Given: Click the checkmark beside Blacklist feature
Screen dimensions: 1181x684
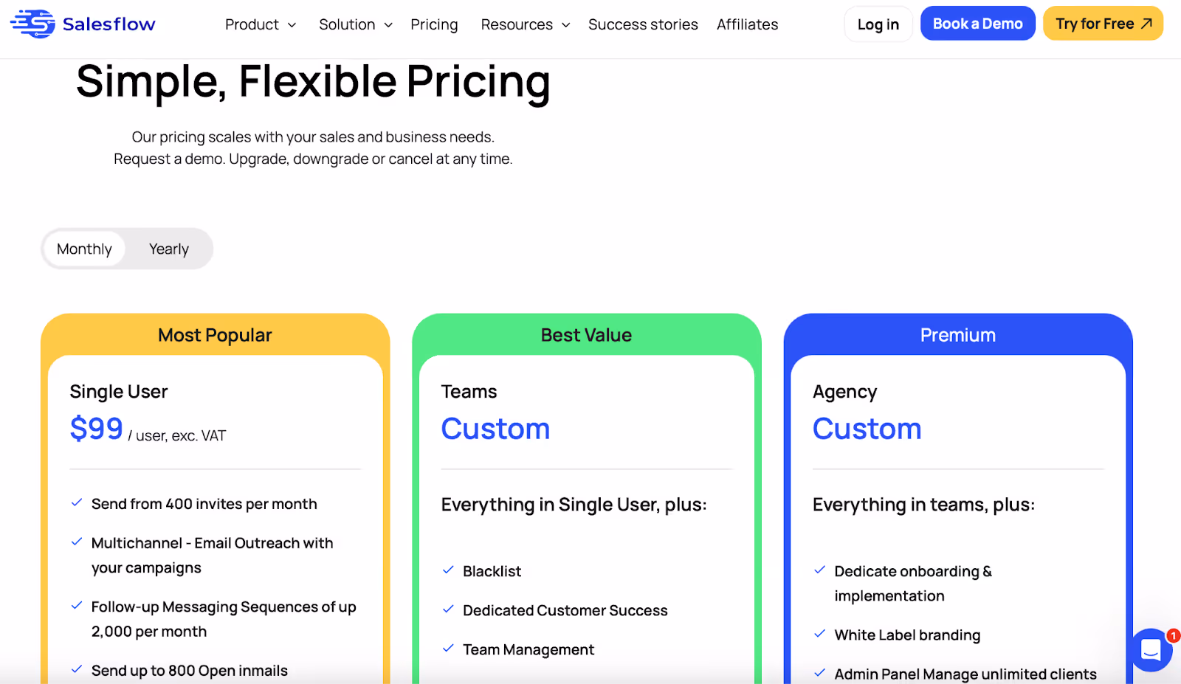Looking at the screenshot, I should (x=448, y=570).
